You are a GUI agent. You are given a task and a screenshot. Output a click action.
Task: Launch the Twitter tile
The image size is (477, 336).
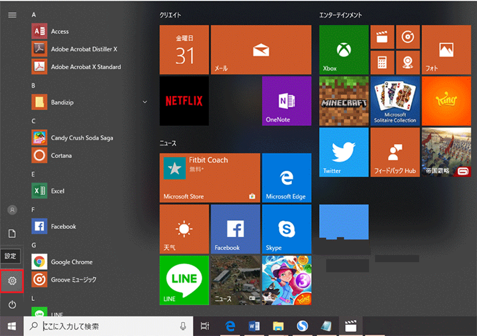(343, 152)
